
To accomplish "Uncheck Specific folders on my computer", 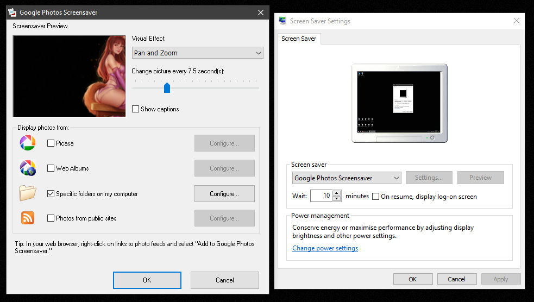I will pos(51,194).
